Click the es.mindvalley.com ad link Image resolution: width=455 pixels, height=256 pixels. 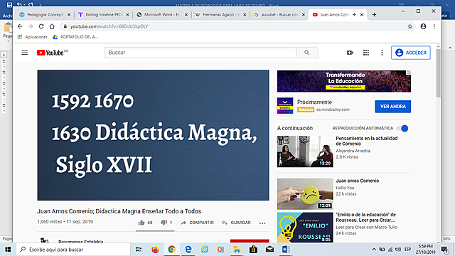pos(333,110)
